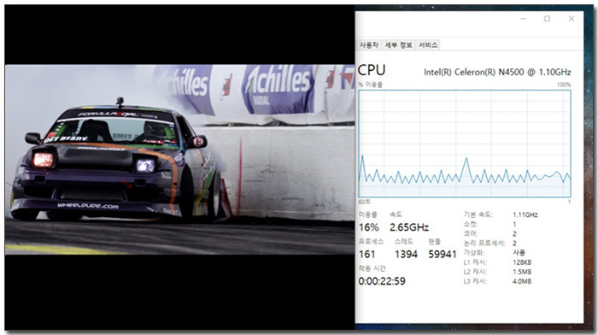
Task: Click the large CPU heading
Action: [372, 70]
